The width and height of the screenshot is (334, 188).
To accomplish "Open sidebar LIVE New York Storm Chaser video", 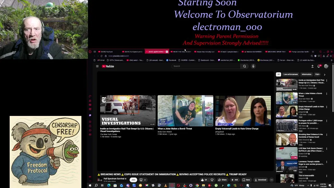I will point(287,153).
